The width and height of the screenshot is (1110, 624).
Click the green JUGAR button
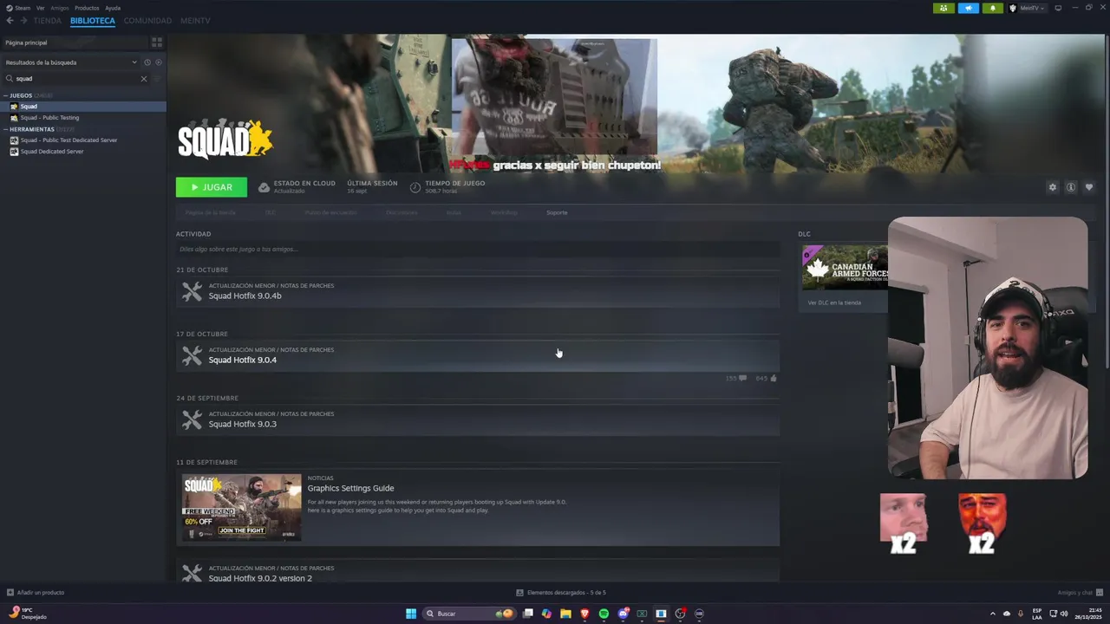pyautogui.click(x=212, y=187)
